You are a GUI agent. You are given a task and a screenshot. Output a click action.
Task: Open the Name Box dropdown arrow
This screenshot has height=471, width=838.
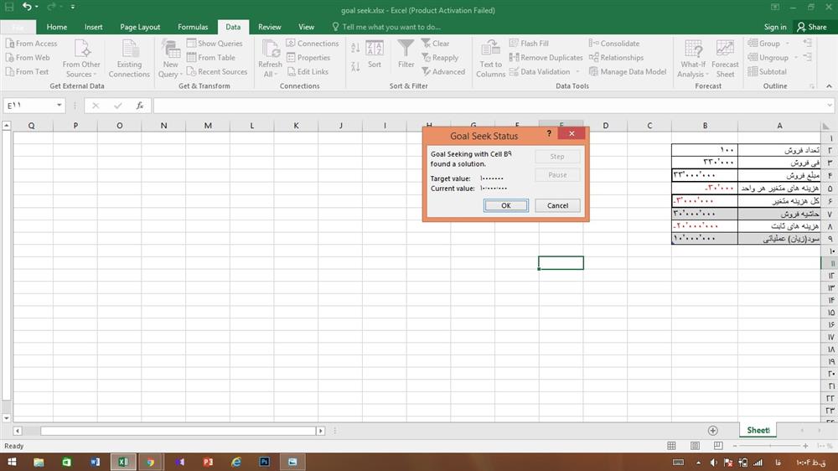click(x=59, y=106)
